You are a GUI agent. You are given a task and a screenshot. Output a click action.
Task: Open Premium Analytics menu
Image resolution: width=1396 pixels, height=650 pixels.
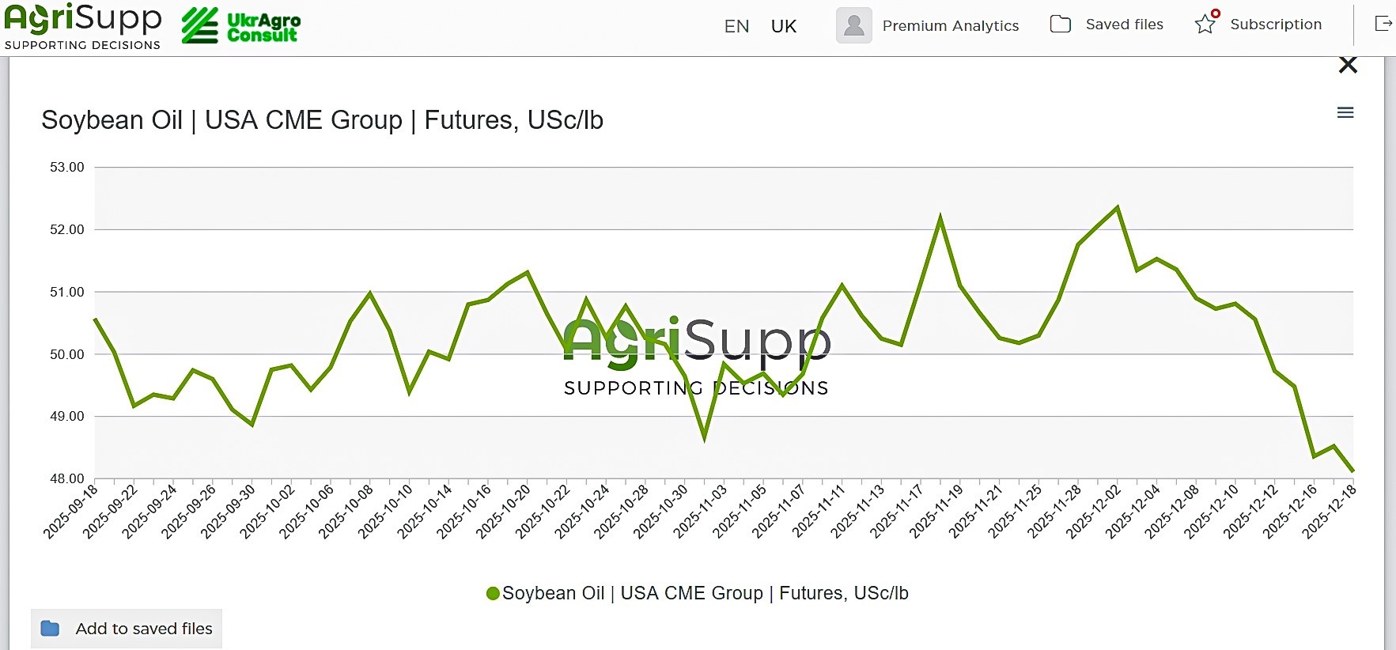pyautogui.click(x=950, y=25)
